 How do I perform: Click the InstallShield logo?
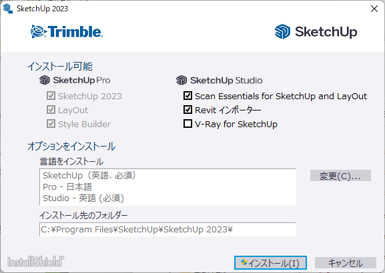(36, 262)
